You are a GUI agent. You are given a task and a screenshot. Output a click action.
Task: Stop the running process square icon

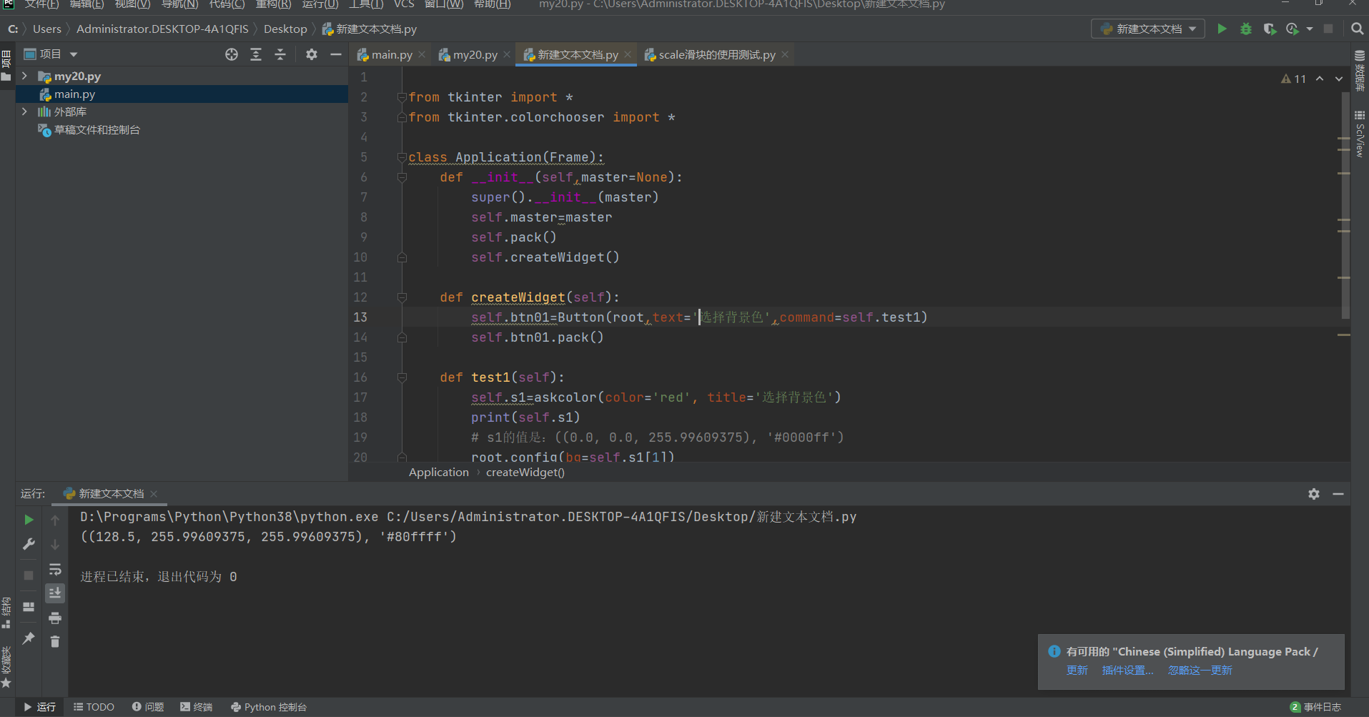[29, 575]
